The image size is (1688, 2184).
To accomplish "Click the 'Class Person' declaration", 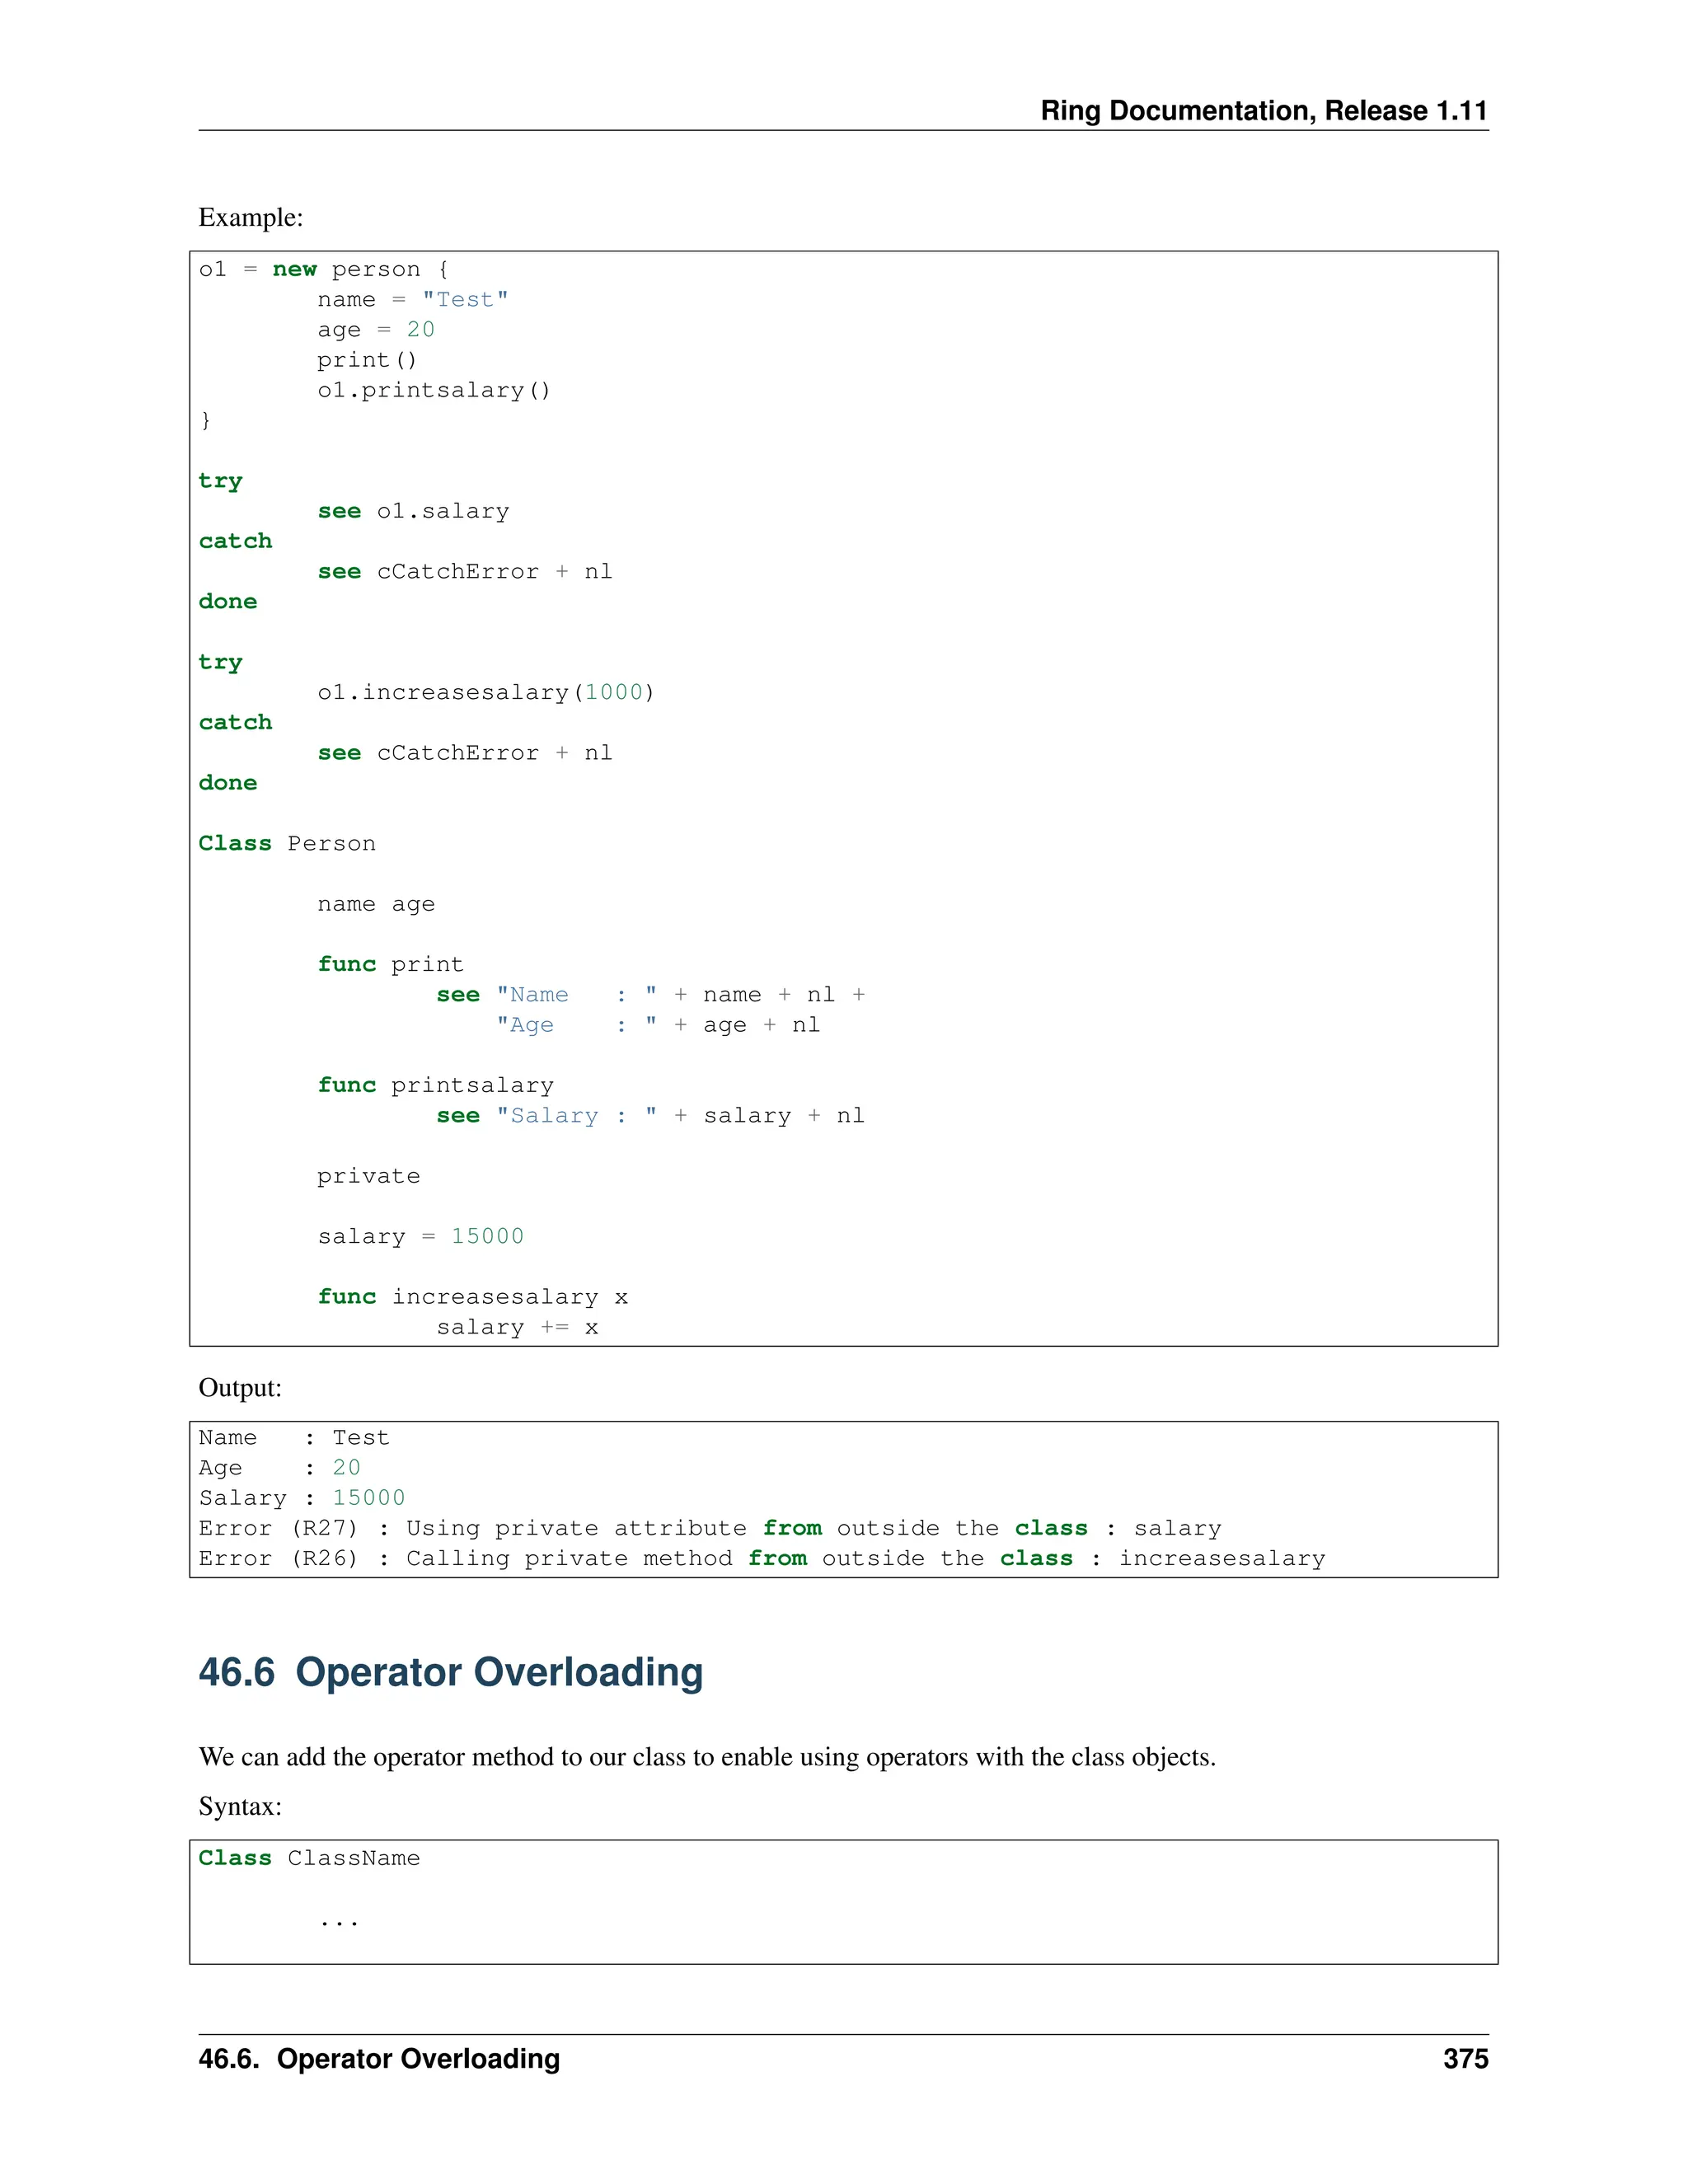I will [287, 843].
